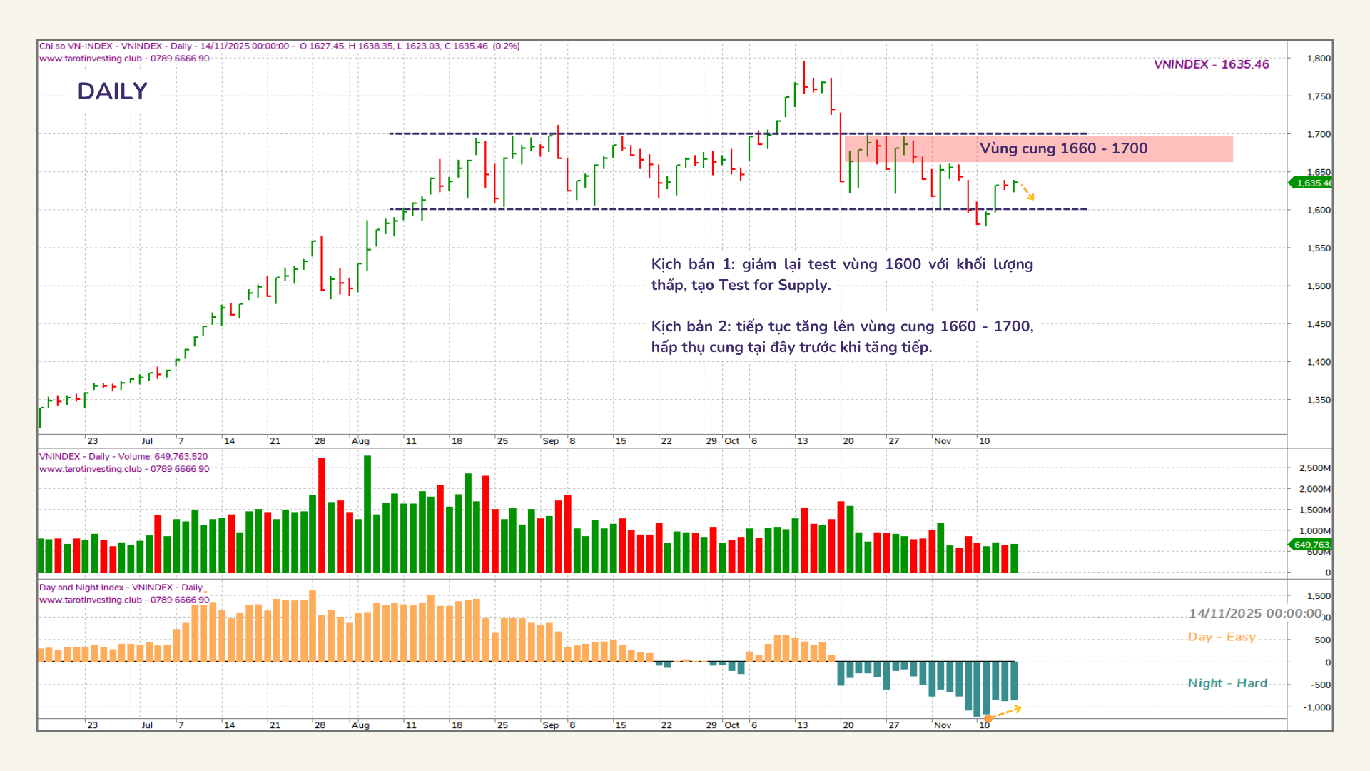Click the green 649,763 volume tag
This screenshot has width=1370, height=771.
click(x=1311, y=545)
